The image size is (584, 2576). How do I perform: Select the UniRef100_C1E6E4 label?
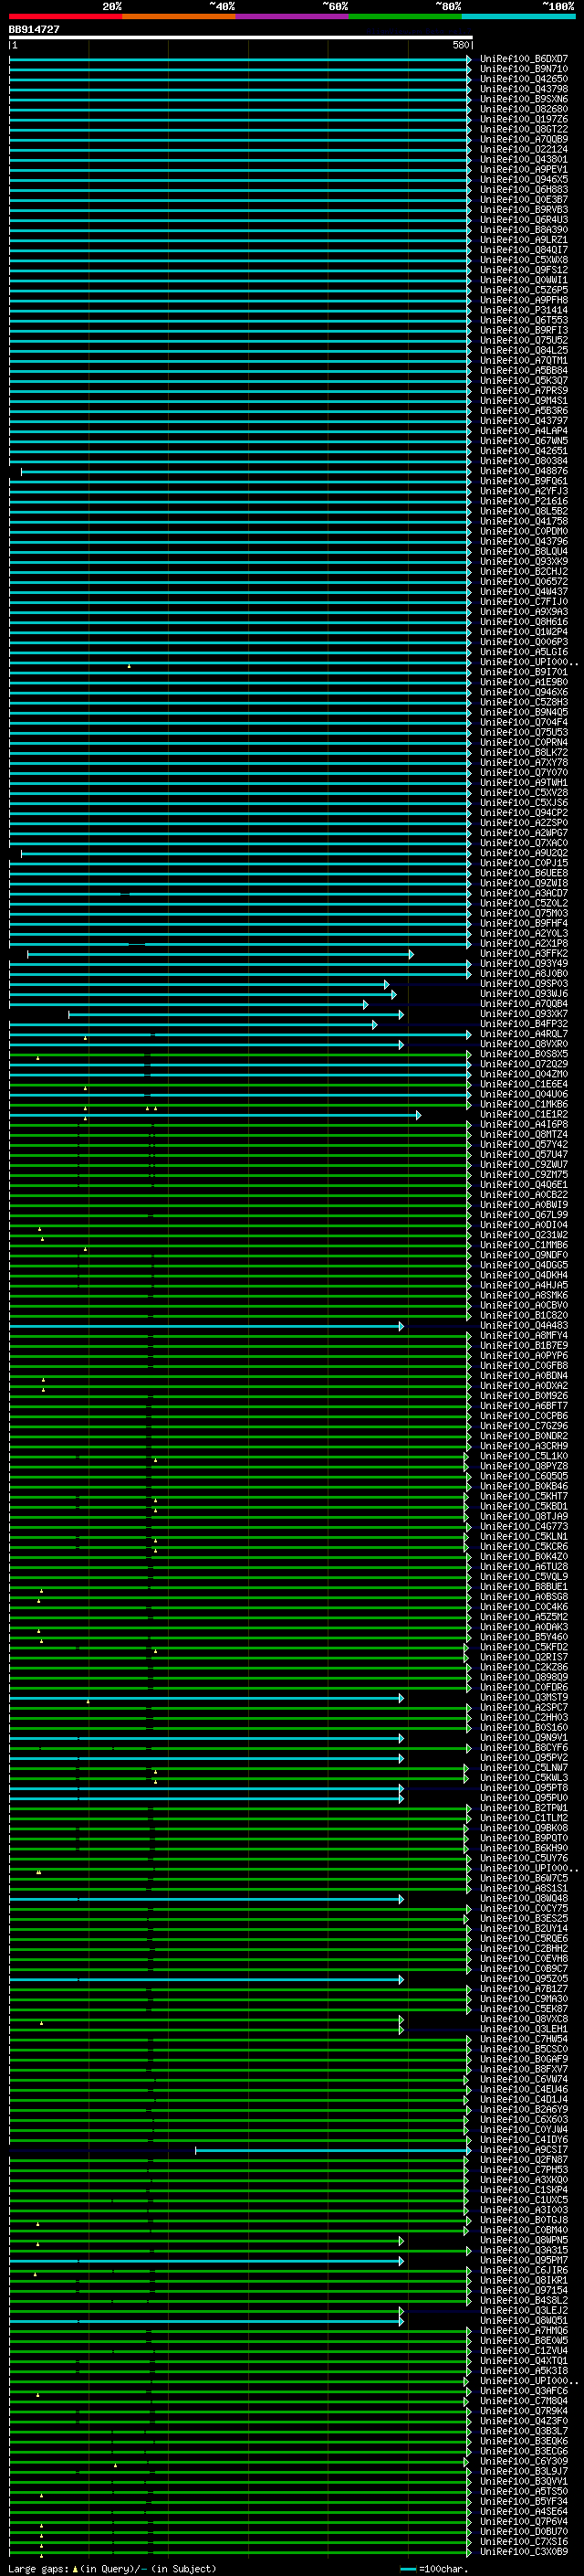point(524,1084)
